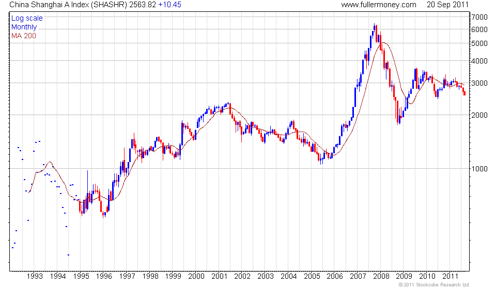Click the 2007 peak candlestick near 6000
The width and height of the screenshot is (496, 289).
click(374, 28)
